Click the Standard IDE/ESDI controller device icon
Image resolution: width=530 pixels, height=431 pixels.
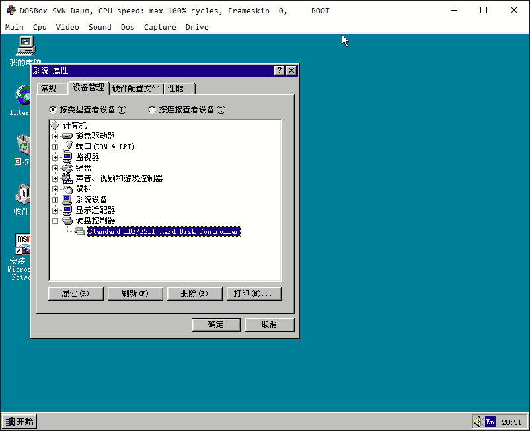[x=80, y=231]
